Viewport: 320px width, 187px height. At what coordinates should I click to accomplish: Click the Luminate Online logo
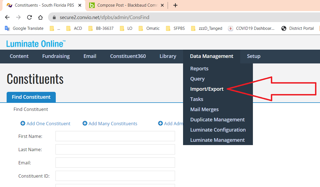pyautogui.click(x=36, y=44)
